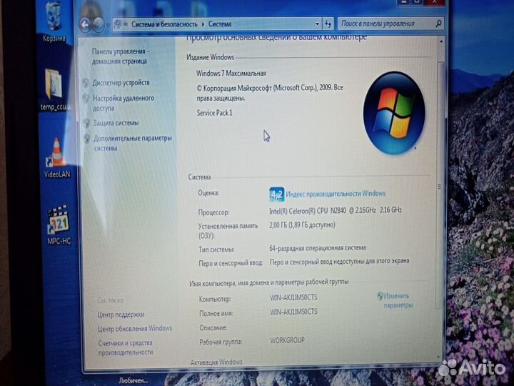The width and height of the screenshot is (514, 386).
Task: Open Панель управления - домашняя страница link
Action: [120, 56]
